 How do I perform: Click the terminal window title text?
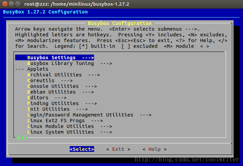tap(77, 4)
